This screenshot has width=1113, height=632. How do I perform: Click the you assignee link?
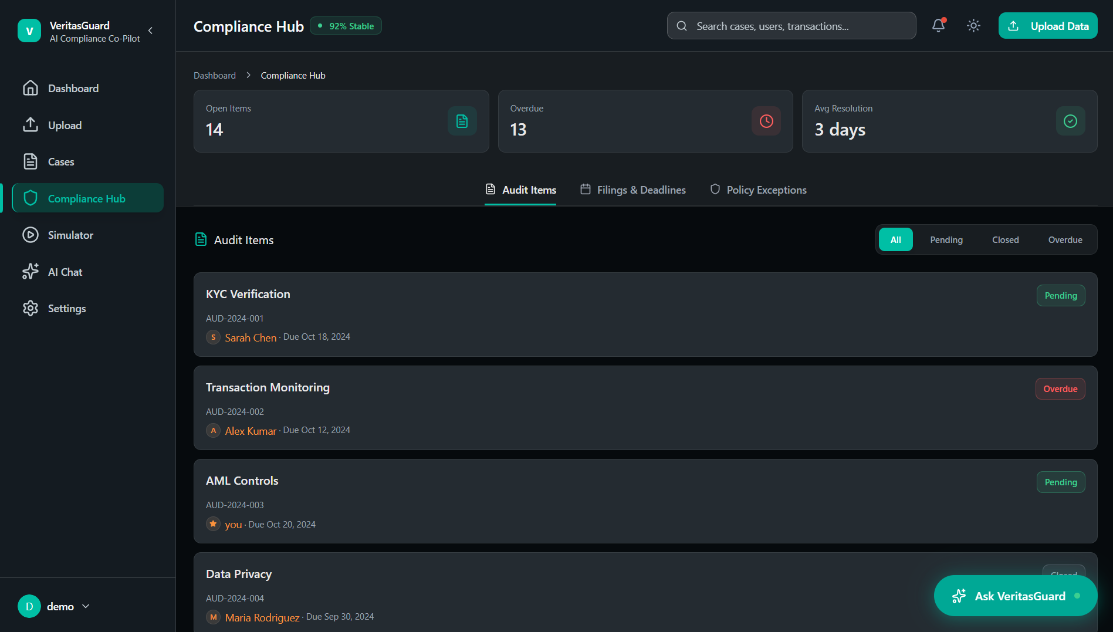click(234, 525)
